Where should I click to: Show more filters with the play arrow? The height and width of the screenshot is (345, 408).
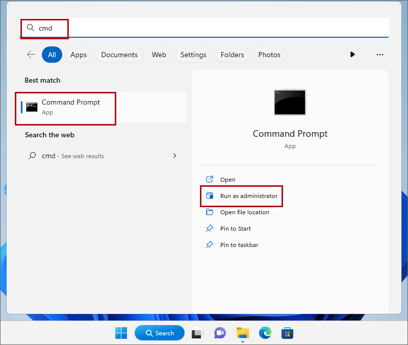(x=352, y=55)
